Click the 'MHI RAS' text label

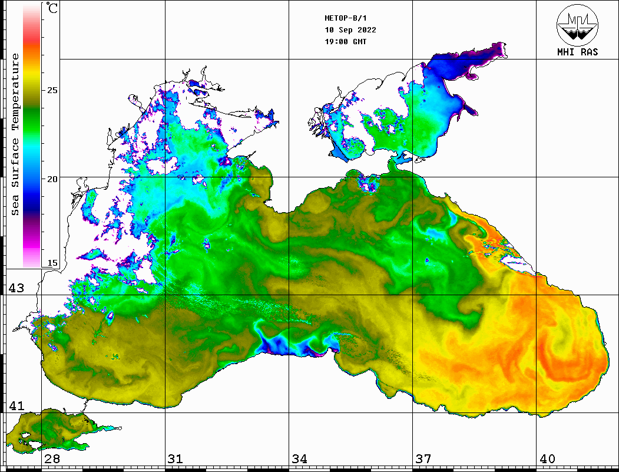(577, 52)
